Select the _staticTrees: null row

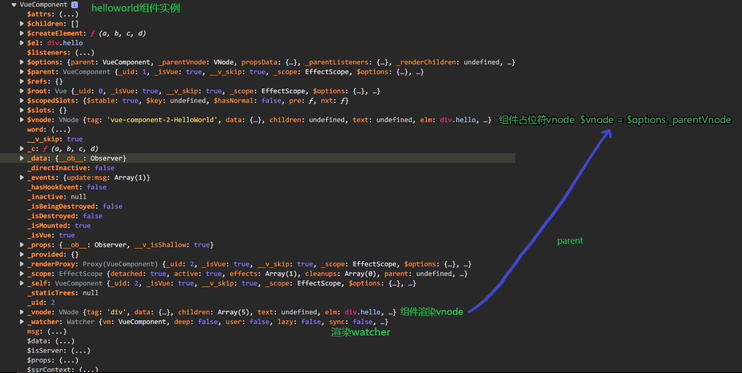pyautogui.click(x=63, y=293)
